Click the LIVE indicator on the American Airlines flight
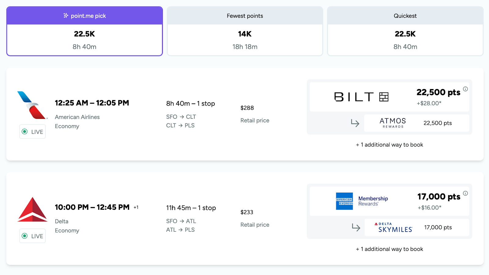This screenshot has width=489, height=275. (x=32, y=132)
